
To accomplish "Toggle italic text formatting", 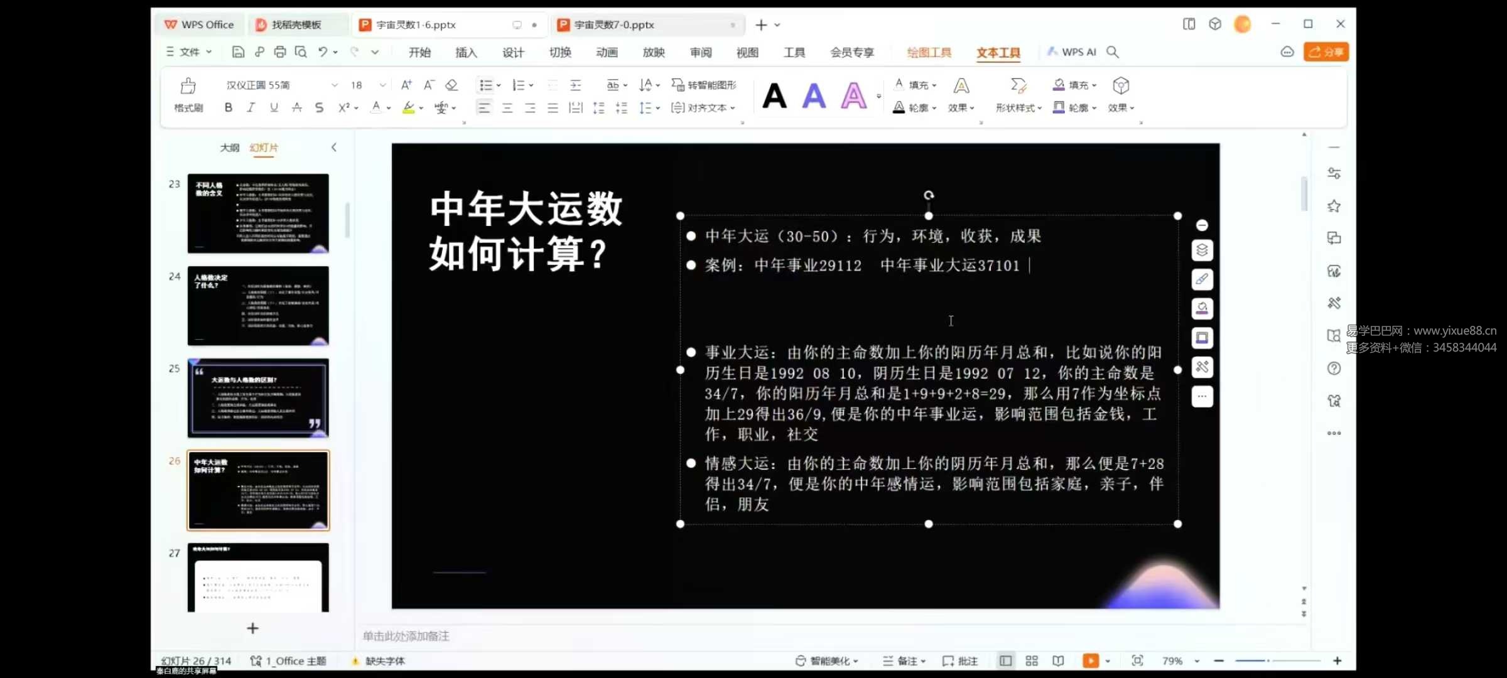I will (x=251, y=108).
